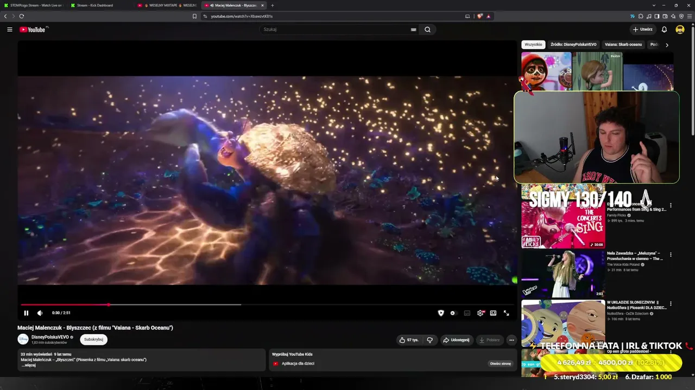Open Brave Shields lion icon
Image resolution: width=695 pixels, height=390 pixels.
480,16
